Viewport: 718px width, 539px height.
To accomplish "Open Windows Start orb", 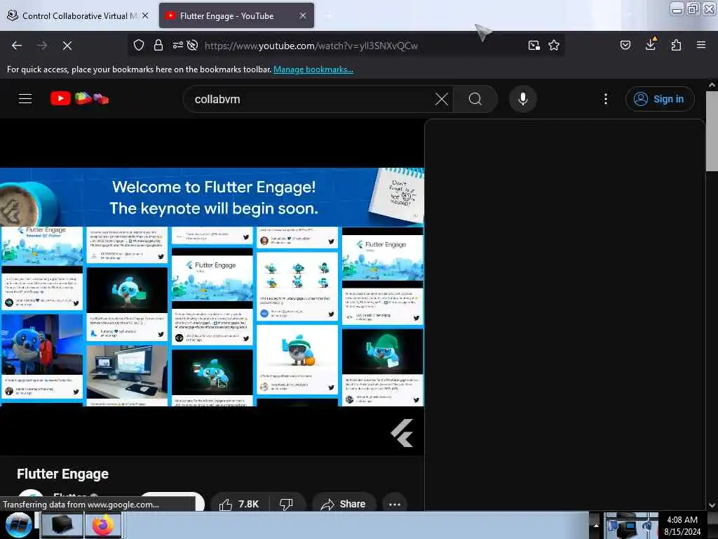I will (18, 525).
